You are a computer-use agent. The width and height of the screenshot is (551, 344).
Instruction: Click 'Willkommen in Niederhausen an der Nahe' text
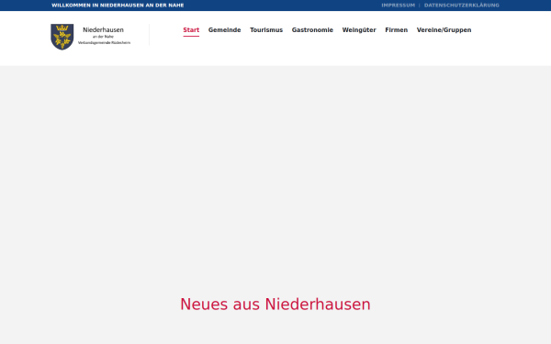(118, 6)
